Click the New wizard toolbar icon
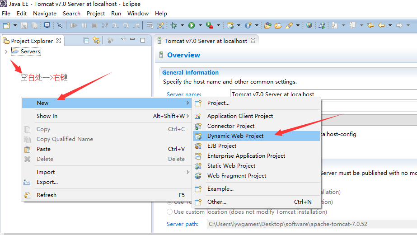 (6, 26)
